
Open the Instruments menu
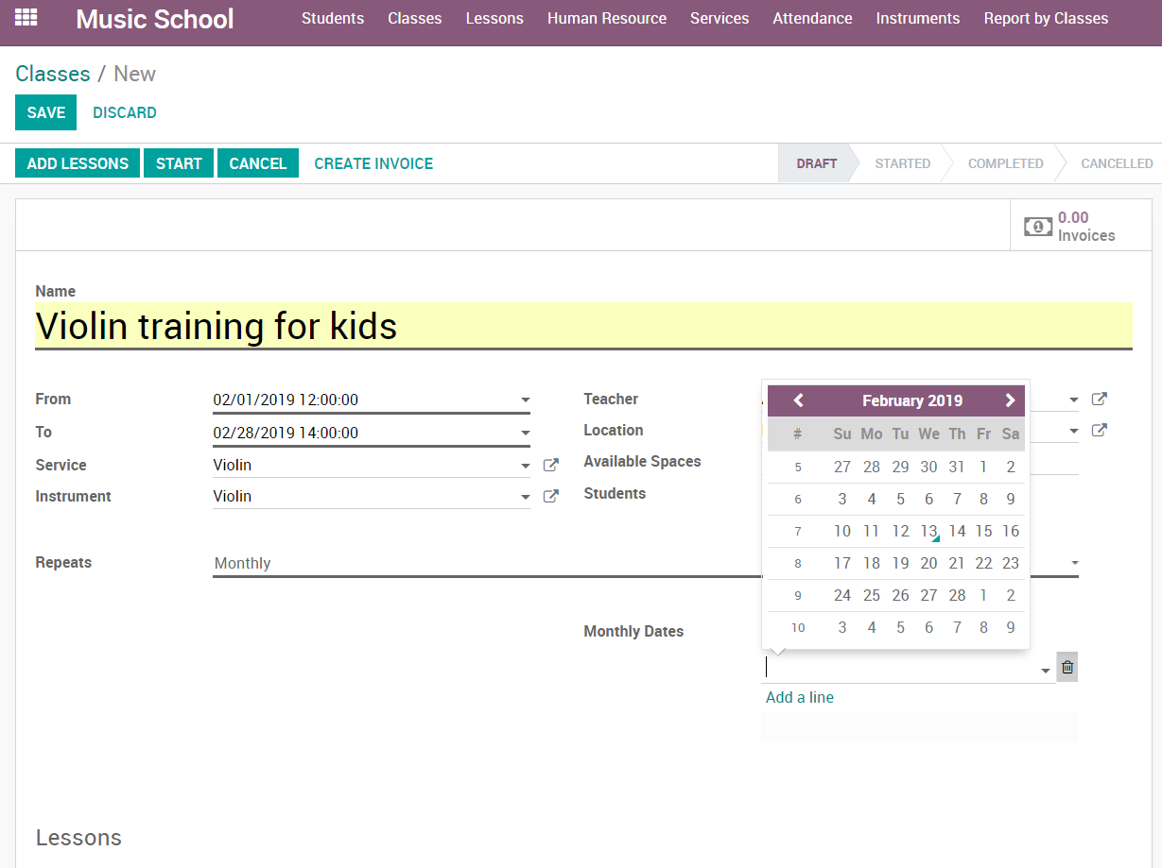[917, 19]
